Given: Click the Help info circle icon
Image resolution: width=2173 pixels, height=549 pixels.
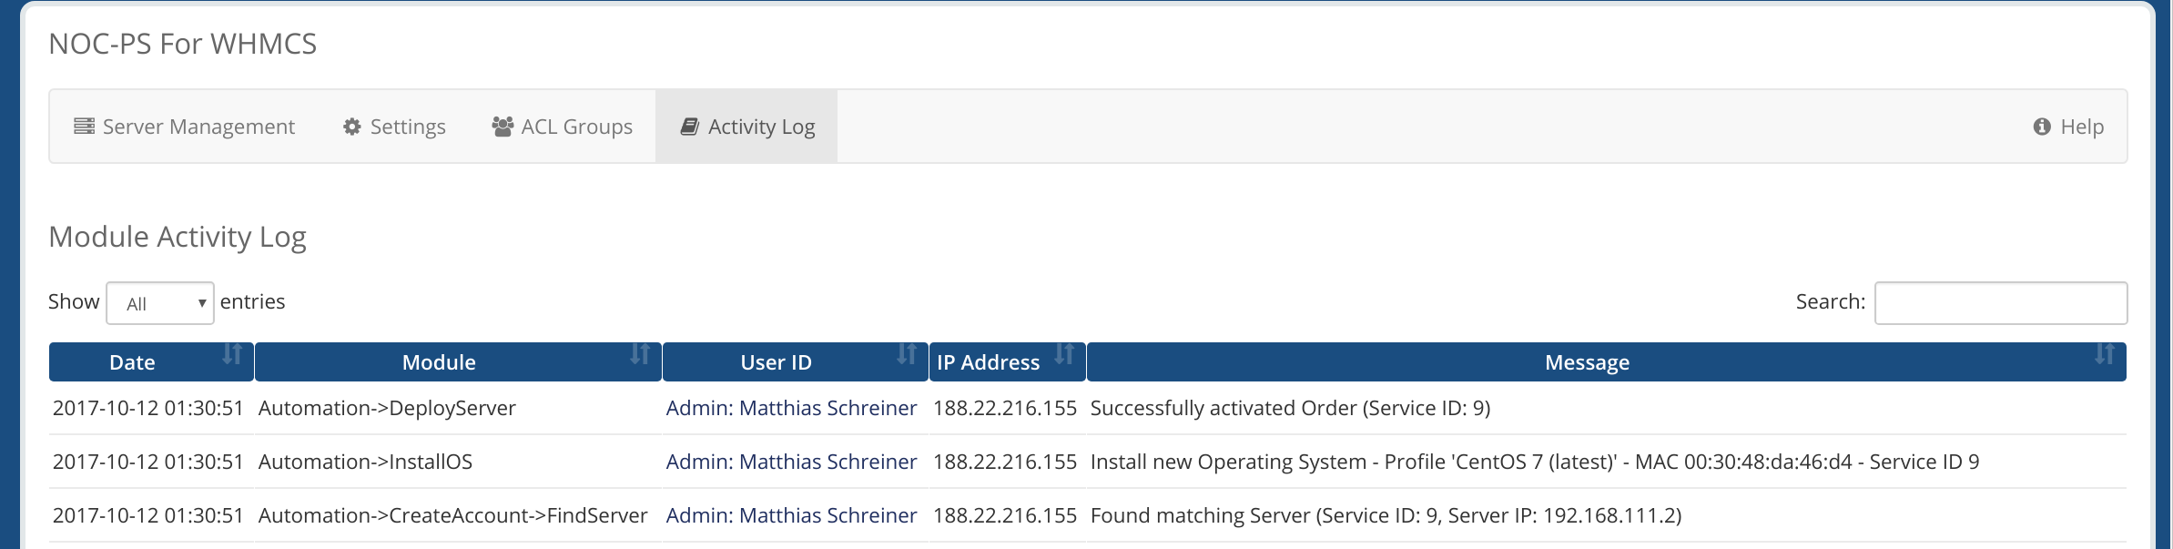Looking at the screenshot, I should point(2042,127).
